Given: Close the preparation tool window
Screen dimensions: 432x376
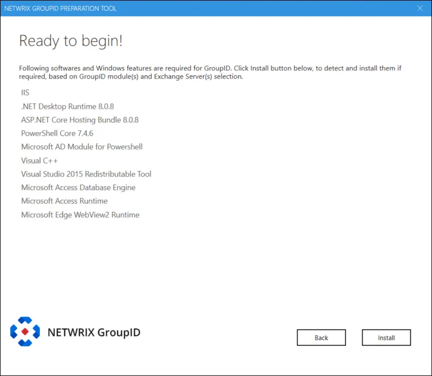Looking at the screenshot, I should tap(420, 8).
